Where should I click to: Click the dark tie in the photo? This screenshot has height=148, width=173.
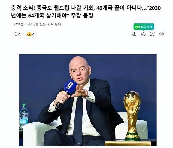click(78, 121)
